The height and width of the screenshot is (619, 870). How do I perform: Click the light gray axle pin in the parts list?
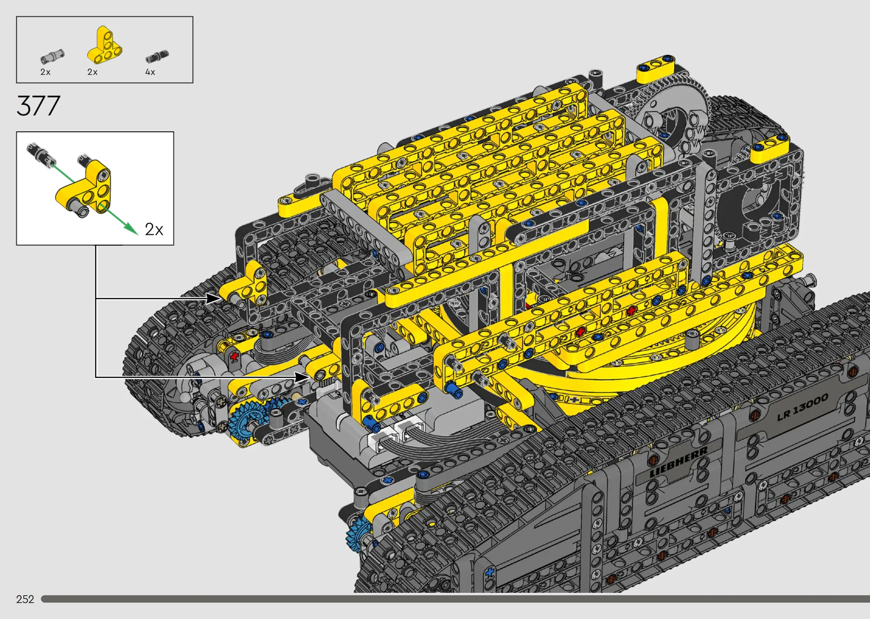52,56
